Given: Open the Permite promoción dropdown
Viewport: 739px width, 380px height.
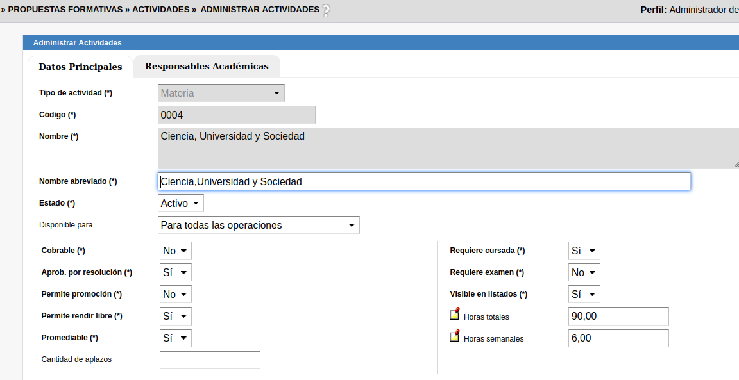Looking at the screenshot, I should (x=175, y=294).
